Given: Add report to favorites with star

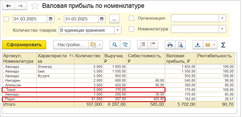Looking at the screenshot, I should click(35, 6).
